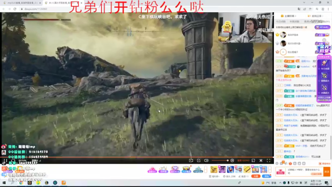332x187 pixels.
Task: Expand the browser tab search chevron
Action: [304, 2]
